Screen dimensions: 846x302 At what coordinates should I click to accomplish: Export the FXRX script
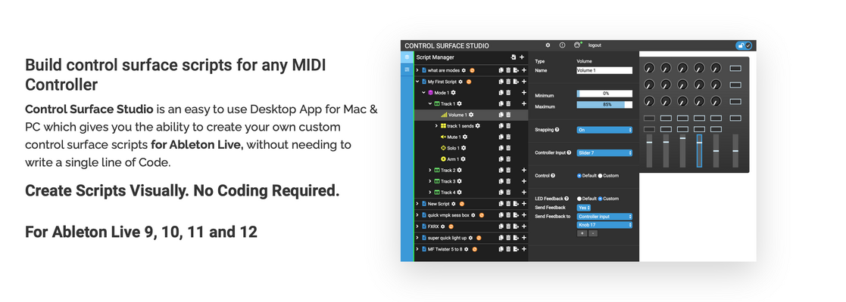[516, 226]
